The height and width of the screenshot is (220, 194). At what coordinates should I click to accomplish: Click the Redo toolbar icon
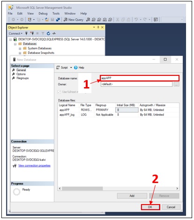click(x=145, y=20)
